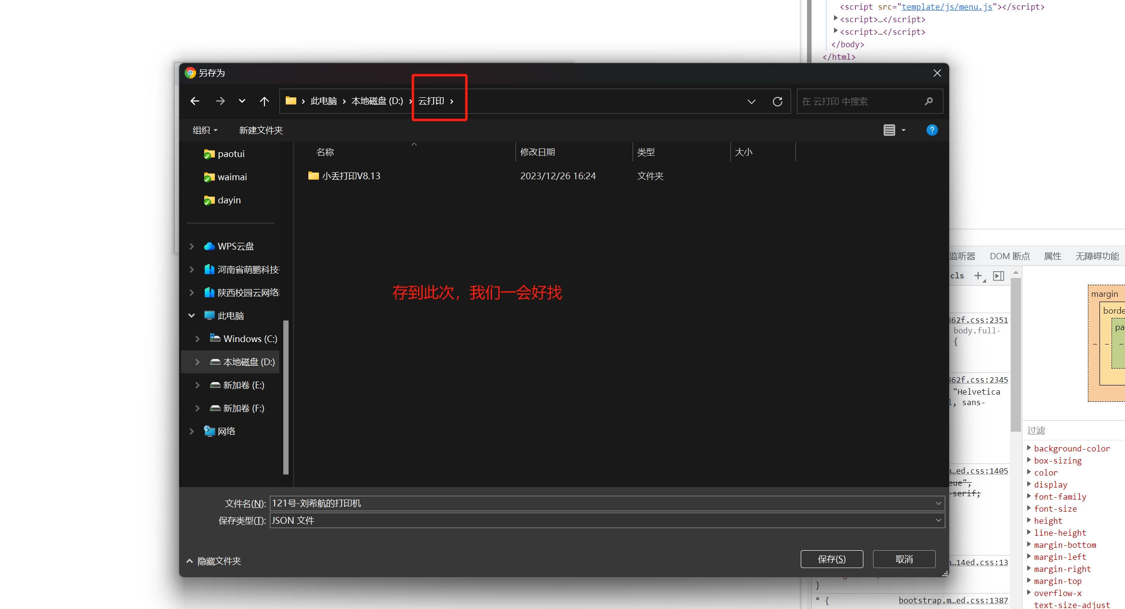Click DevTools styles pane scrollbar
The width and height of the screenshot is (1125, 609).
pyautogui.click(x=1015, y=355)
